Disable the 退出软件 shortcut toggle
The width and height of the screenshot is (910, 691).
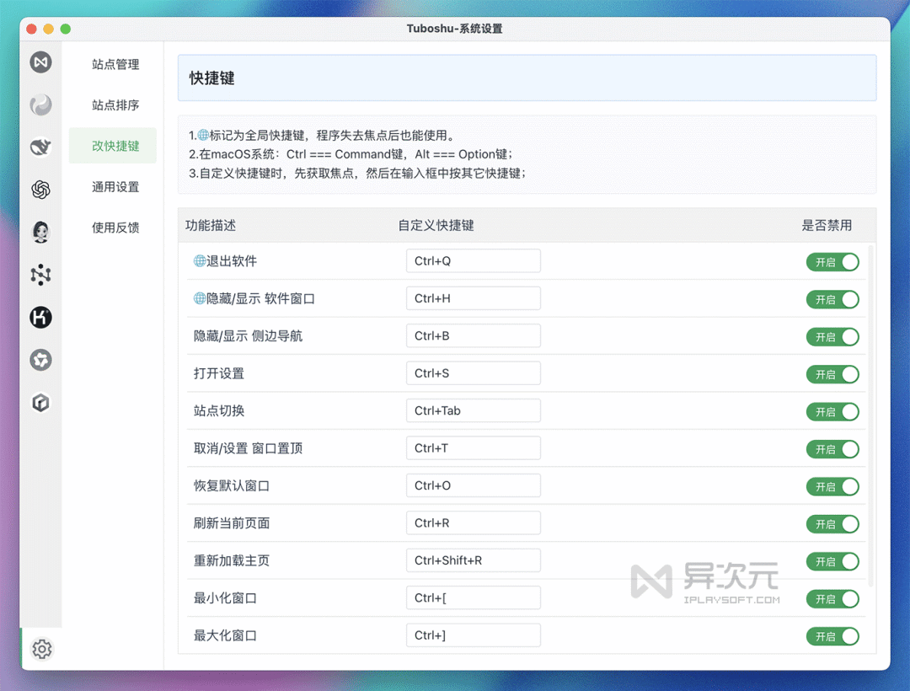[832, 262]
